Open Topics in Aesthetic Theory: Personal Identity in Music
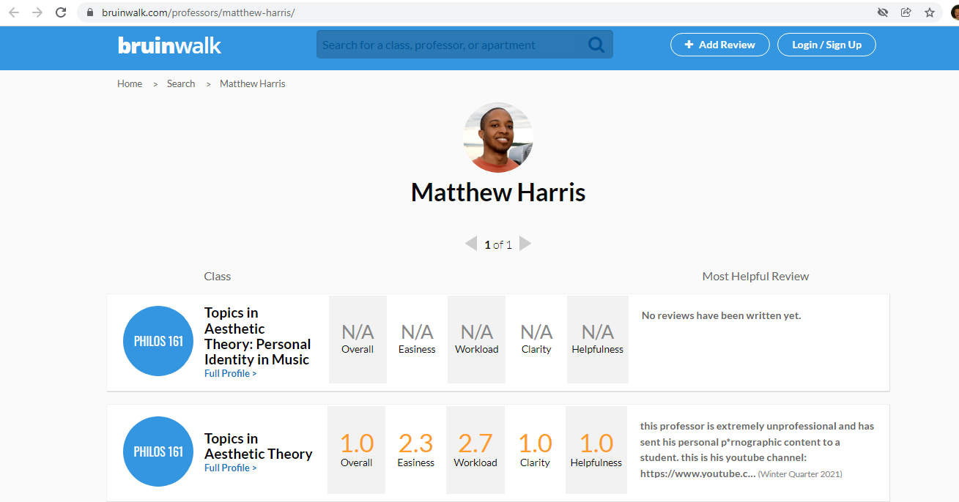959x502 pixels. [258, 336]
